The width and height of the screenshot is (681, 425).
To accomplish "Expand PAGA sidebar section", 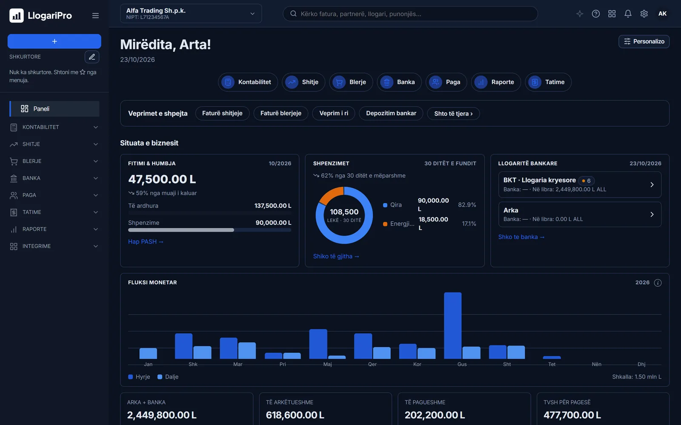I will click(x=54, y=195).
